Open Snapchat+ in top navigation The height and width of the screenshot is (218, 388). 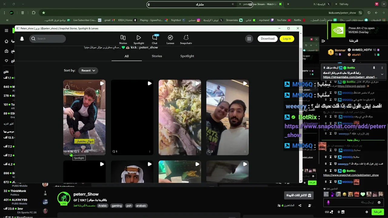(186, 39)
